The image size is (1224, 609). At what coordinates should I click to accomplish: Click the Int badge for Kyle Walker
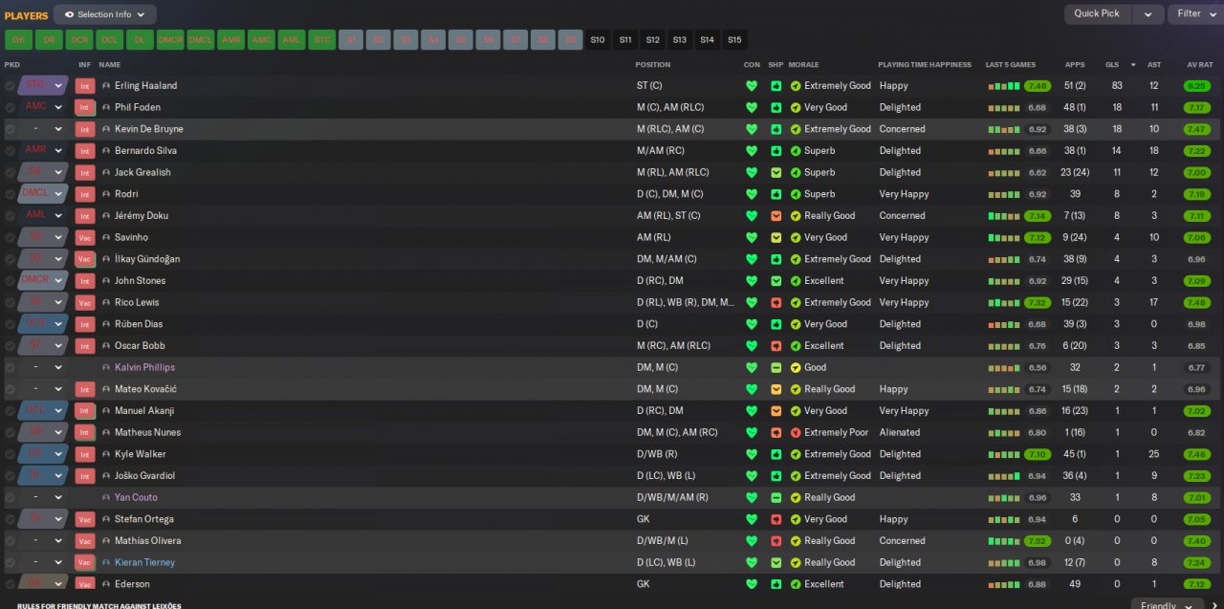[x=85, y=454]
